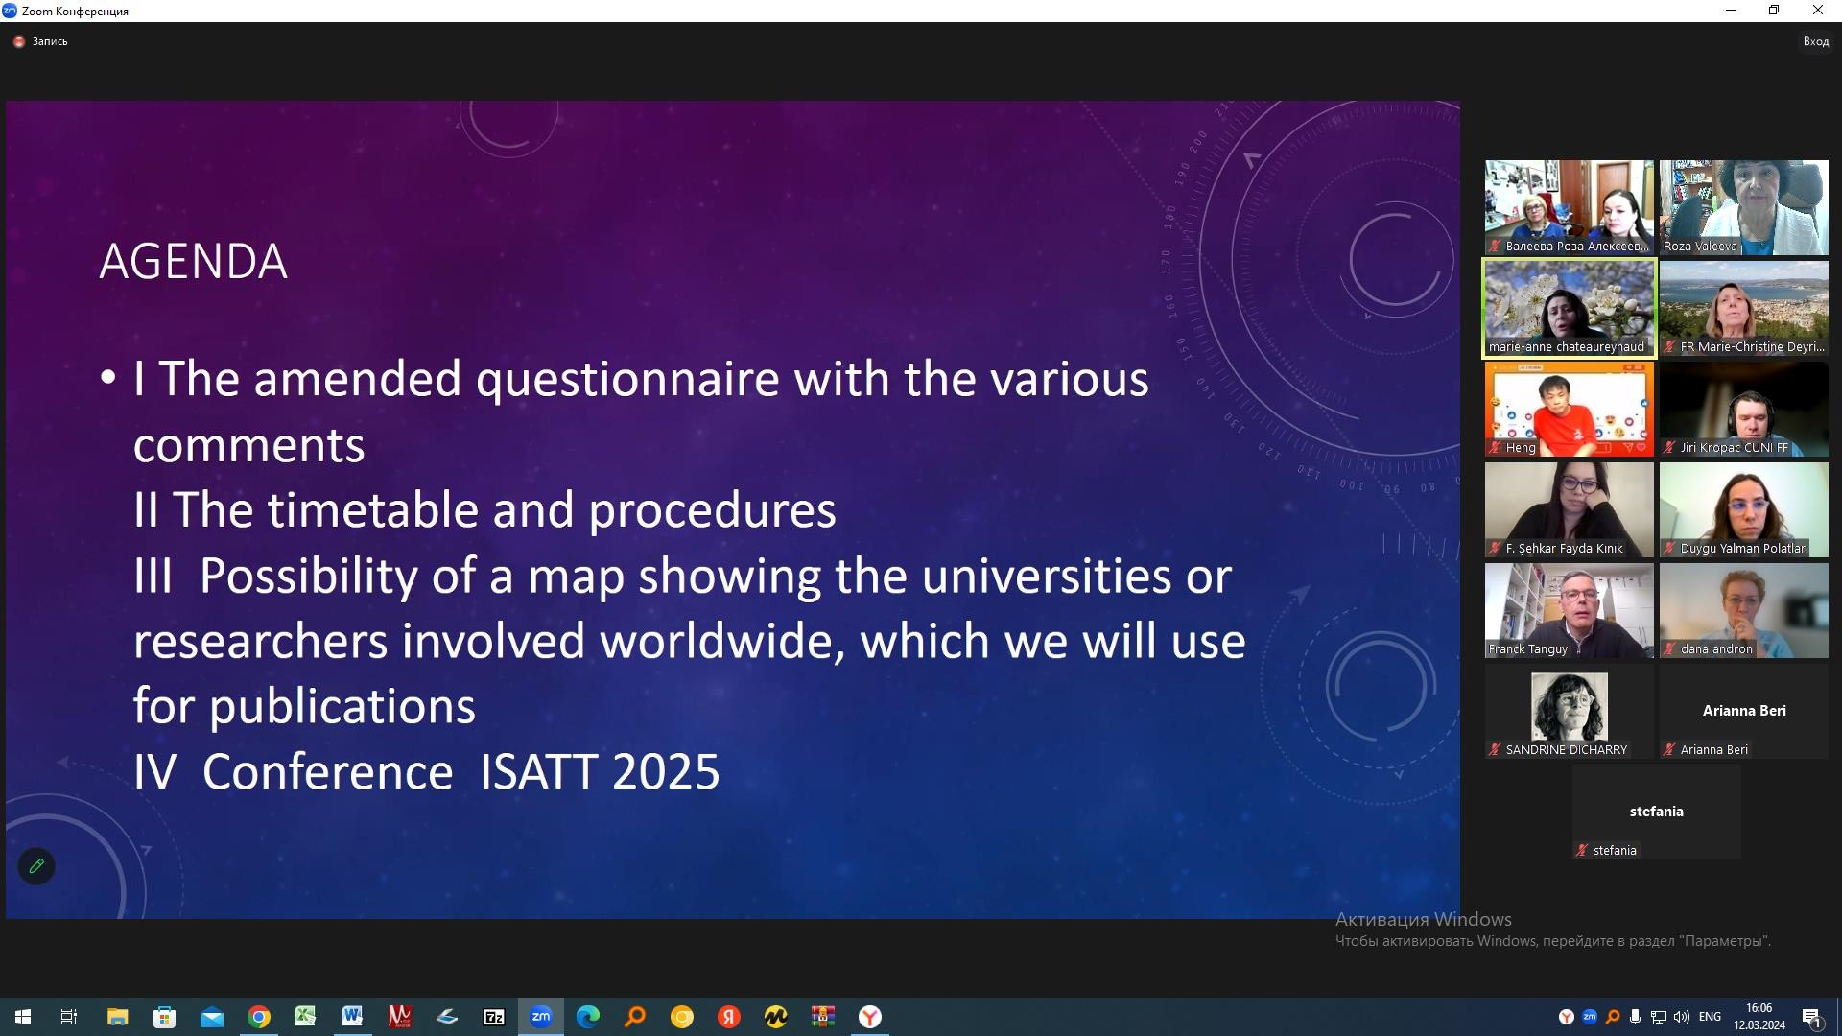Click the Windows Task View button

69,1017
